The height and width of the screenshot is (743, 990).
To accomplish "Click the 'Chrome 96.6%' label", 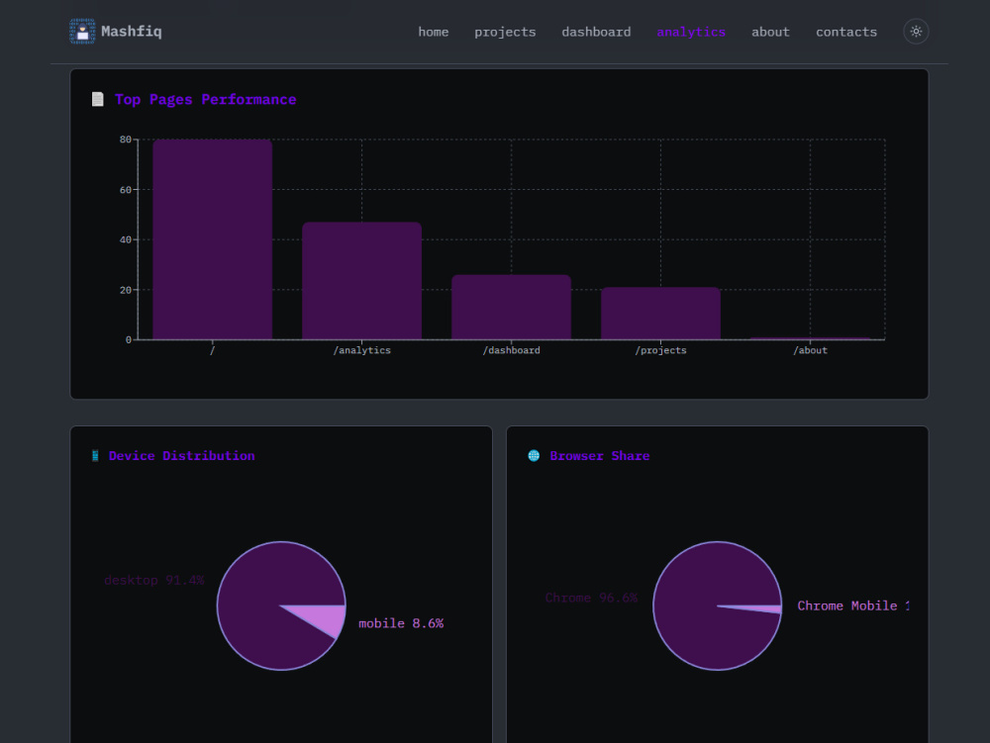I will coord(592,598).
